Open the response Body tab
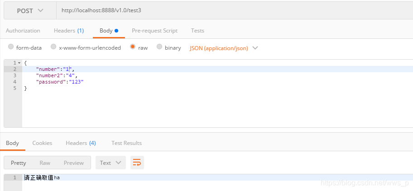413x191 pixels. 12,143
